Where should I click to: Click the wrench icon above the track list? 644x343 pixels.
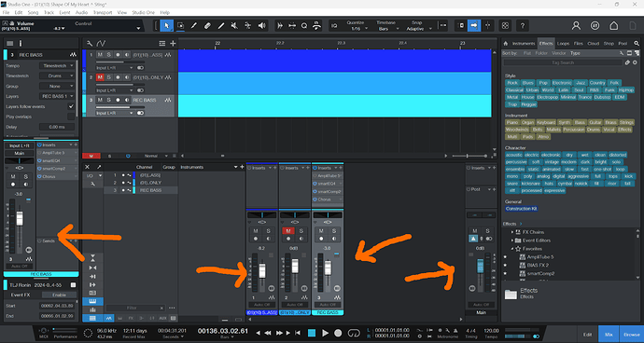(89, 43)
